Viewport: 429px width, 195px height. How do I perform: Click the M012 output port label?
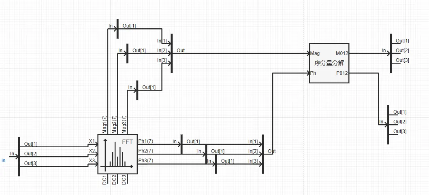click(x=341, y=53)
